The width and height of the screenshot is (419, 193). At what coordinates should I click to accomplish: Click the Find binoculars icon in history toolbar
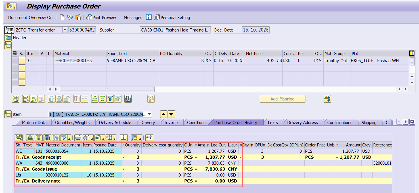(47, 138)
